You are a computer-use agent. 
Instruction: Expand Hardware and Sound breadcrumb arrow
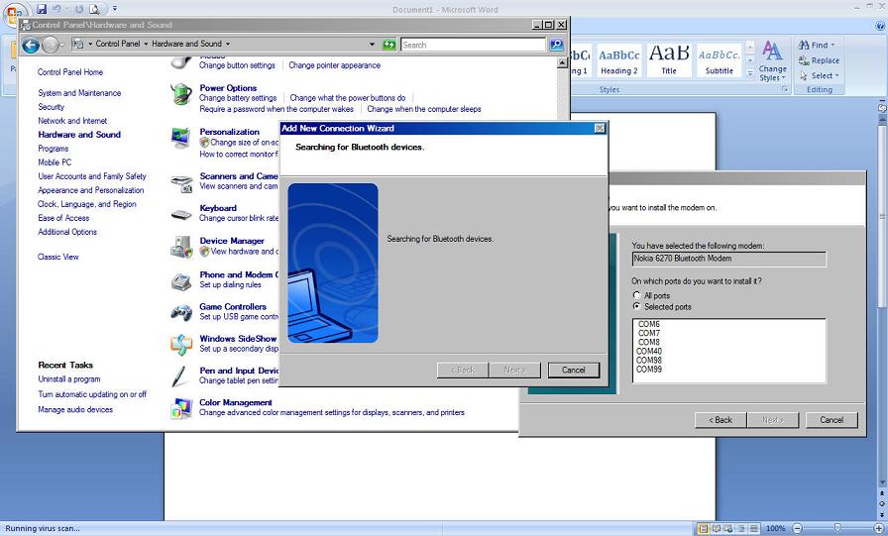[228, 44]
